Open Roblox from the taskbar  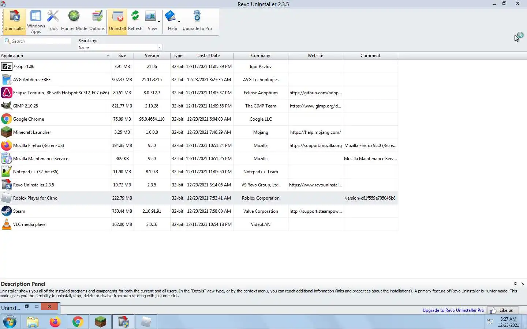point(146,322)
